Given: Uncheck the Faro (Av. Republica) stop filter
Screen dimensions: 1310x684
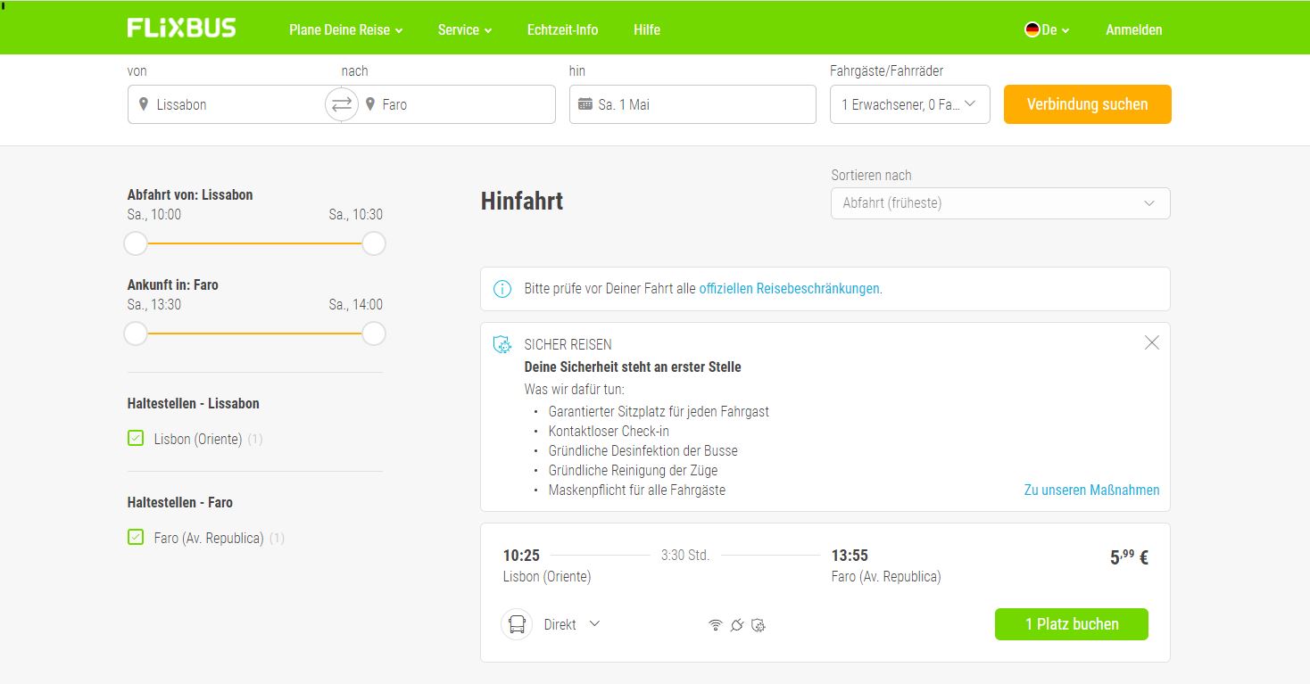Looking at the screenshot, I should tap(136, 537).
